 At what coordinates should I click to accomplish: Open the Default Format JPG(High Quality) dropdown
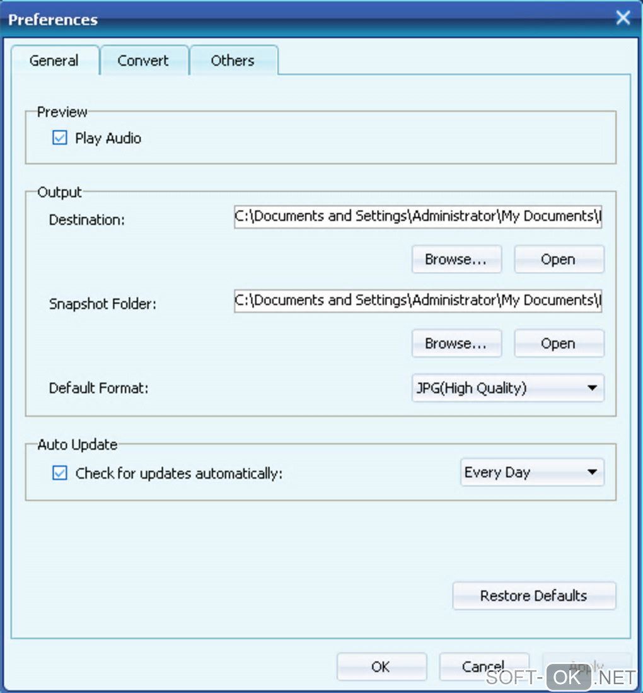[x=498, y=388]
